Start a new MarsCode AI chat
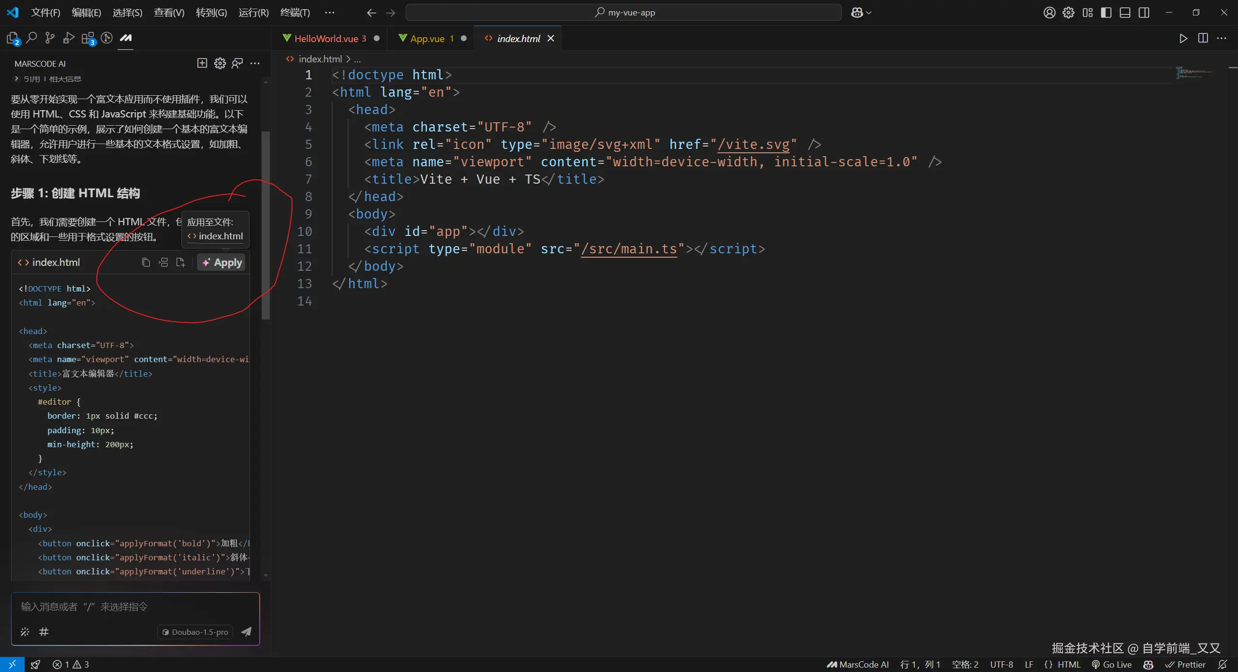This screenshot has width=1238, height=672. click(202, 63)
